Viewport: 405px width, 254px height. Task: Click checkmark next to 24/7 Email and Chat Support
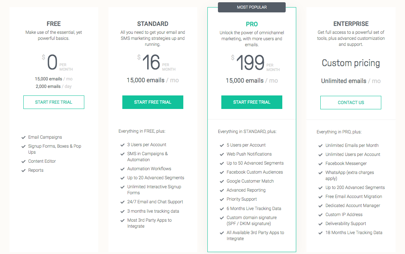tap(122, 202)
